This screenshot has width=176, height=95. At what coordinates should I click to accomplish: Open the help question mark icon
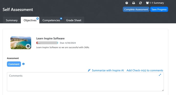coord(127,3)
